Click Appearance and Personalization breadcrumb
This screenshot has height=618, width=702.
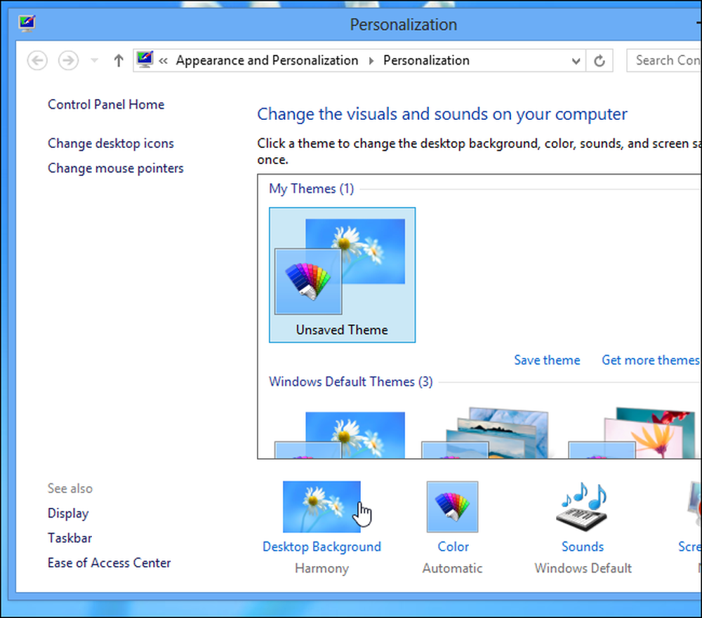pos(267,60)
